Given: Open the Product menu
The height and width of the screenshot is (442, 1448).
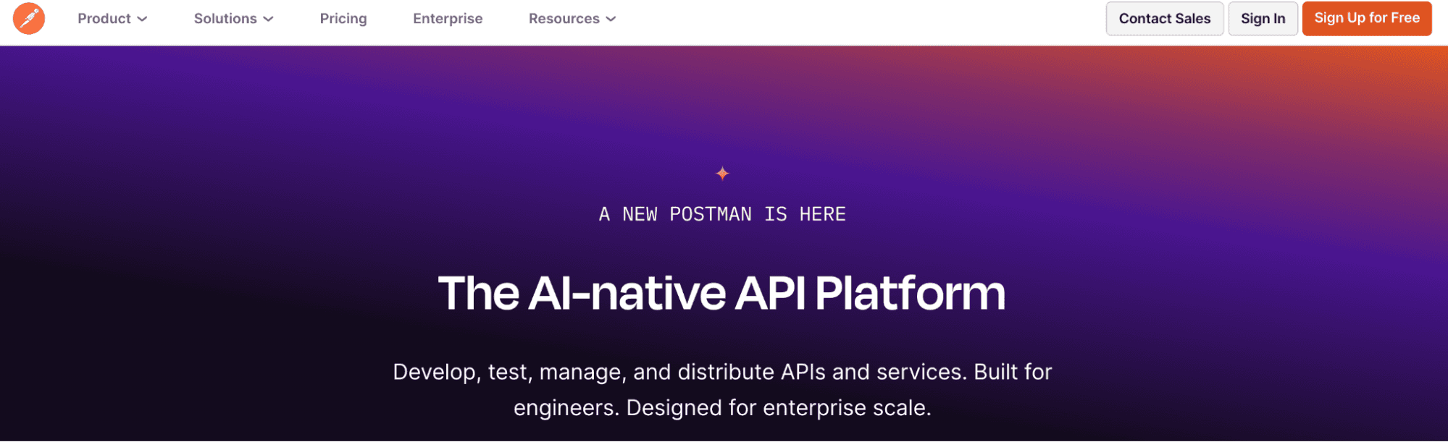Looking at the screenshot, I should coord(112,19).
